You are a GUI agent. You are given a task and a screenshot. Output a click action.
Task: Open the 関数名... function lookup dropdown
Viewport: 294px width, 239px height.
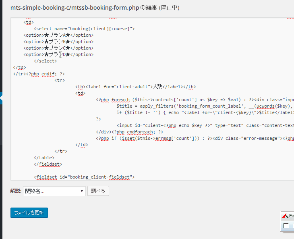point(54,191)
